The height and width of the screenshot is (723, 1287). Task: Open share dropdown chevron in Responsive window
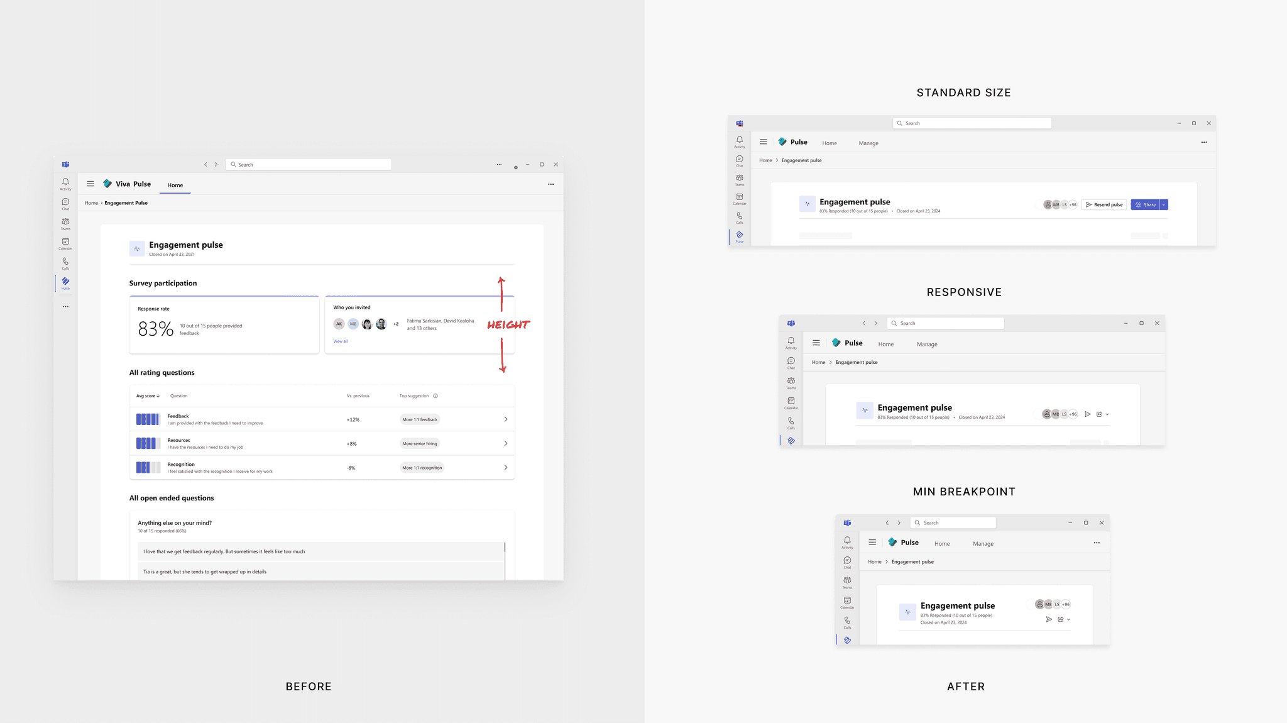point(1107,414)
